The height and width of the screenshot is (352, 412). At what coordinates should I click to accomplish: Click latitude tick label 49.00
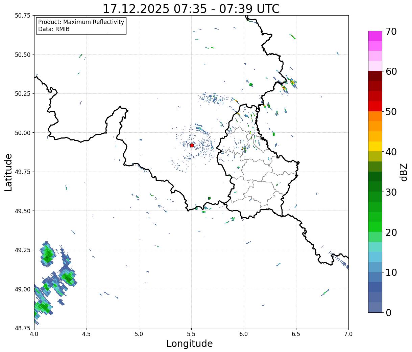23,289
